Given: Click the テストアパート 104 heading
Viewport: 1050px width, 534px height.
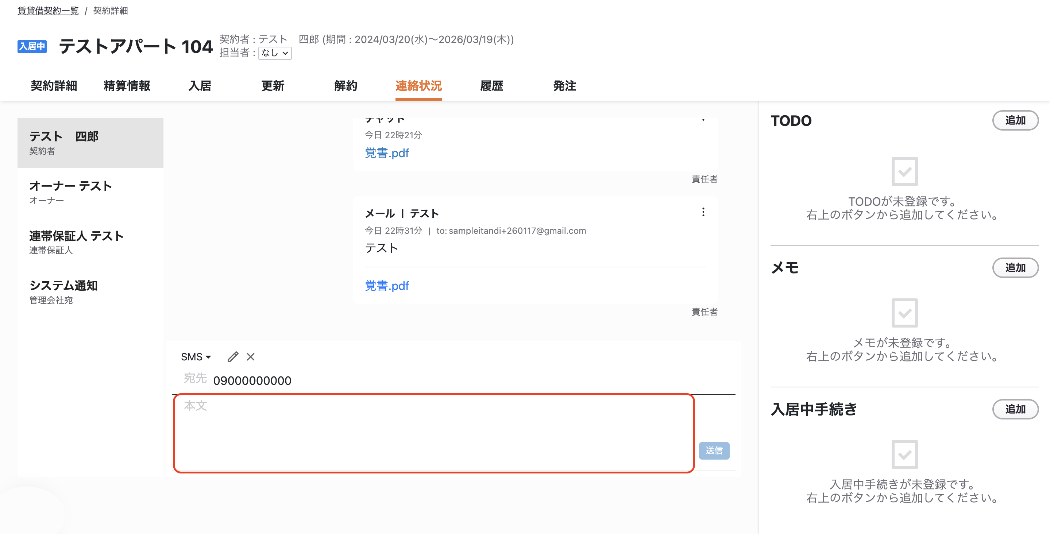Looking at the screenshot, I should coord(136,46).
